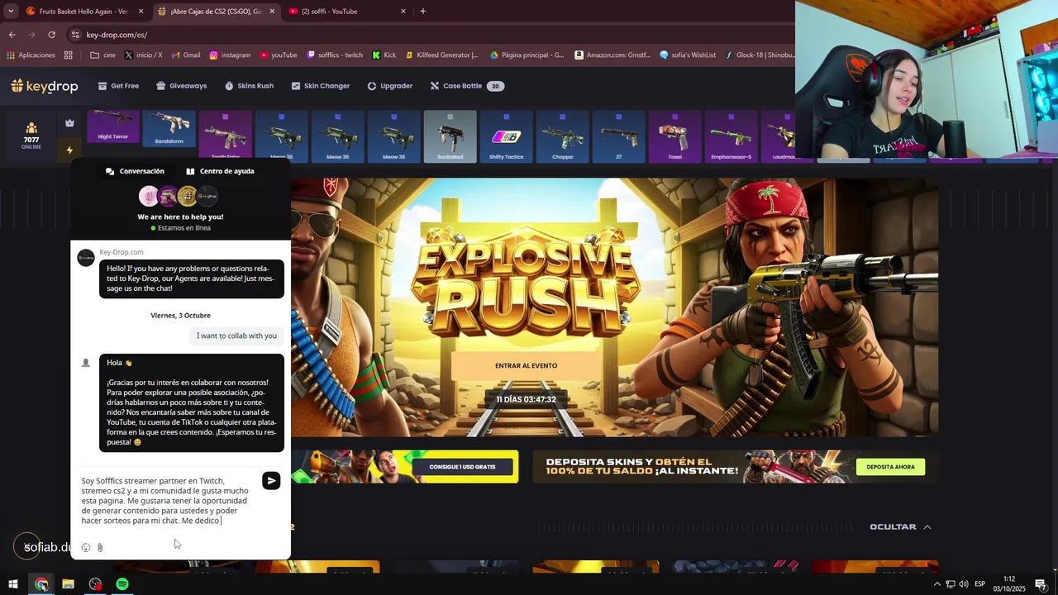Show hidden system tray icons
Screen dimensions: 1058x595
(x=936, y=584)
